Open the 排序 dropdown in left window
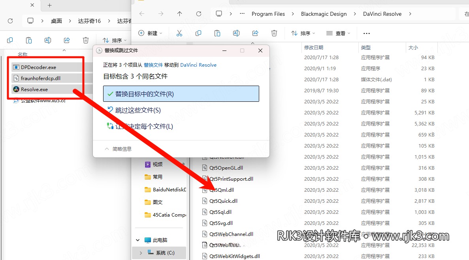The image size is (469, 260). click(x=115, y=40)
